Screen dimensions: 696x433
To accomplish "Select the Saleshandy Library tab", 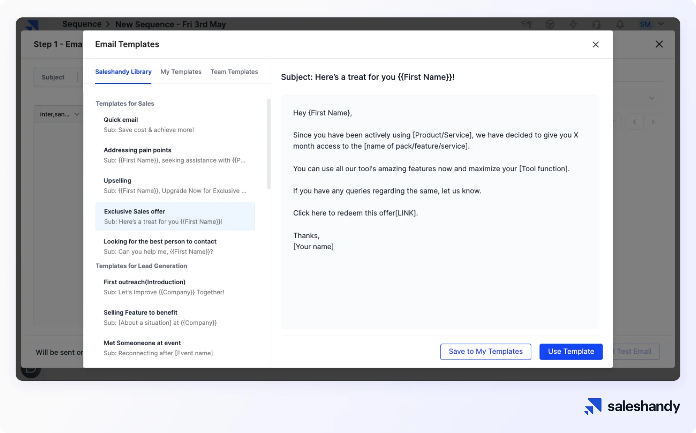I will pyautogui.click(x=123, y=72).
